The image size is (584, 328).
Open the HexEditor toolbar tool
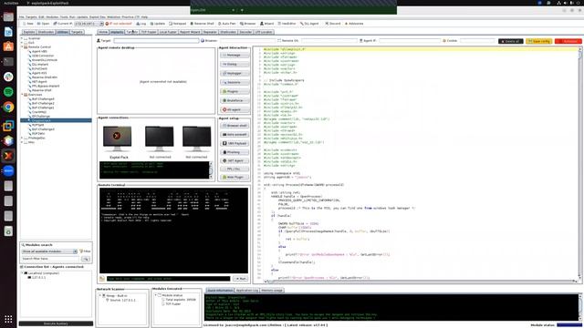pyautogui.click(x=287, y=24)
